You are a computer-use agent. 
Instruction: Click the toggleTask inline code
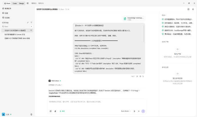tap(53, 93)
